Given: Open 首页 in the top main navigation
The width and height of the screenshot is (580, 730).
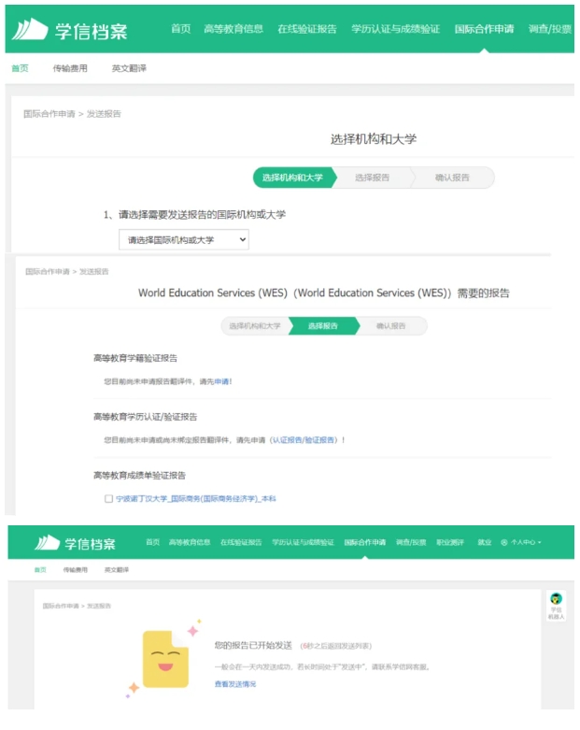Looking at the screenshot, I should (x=180, y=29).
